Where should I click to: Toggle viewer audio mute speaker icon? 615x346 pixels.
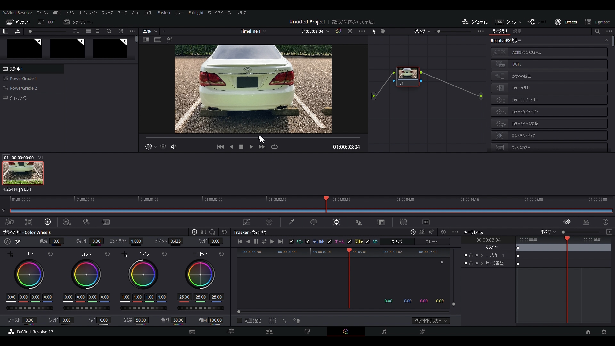[x=174, y=147]
